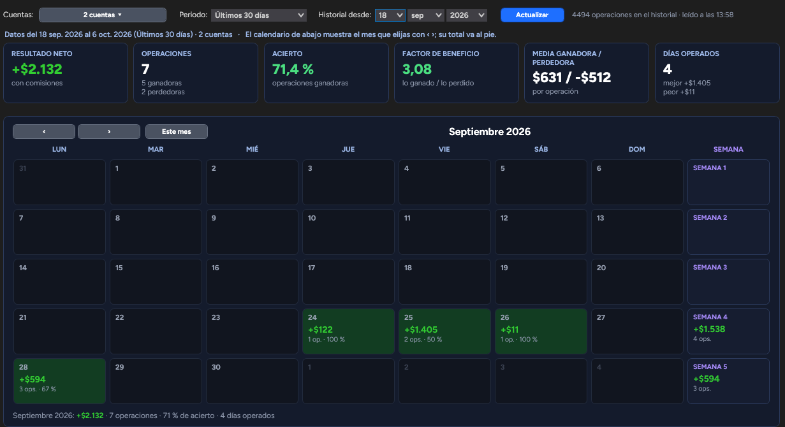This screenshot has width=785, height=427.
Task: Choose the day 28 cell with 3 ops. · 67 %
Action: pos(59,381)
